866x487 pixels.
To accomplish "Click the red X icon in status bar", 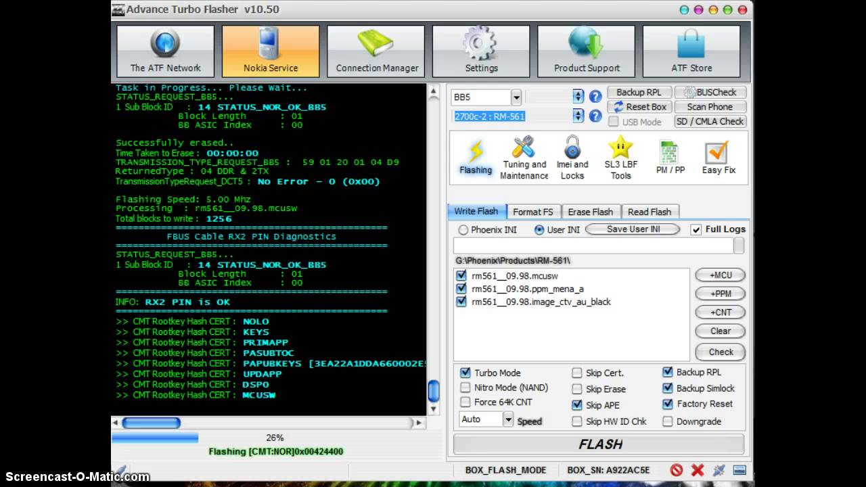I will click(x=698, y=470).
